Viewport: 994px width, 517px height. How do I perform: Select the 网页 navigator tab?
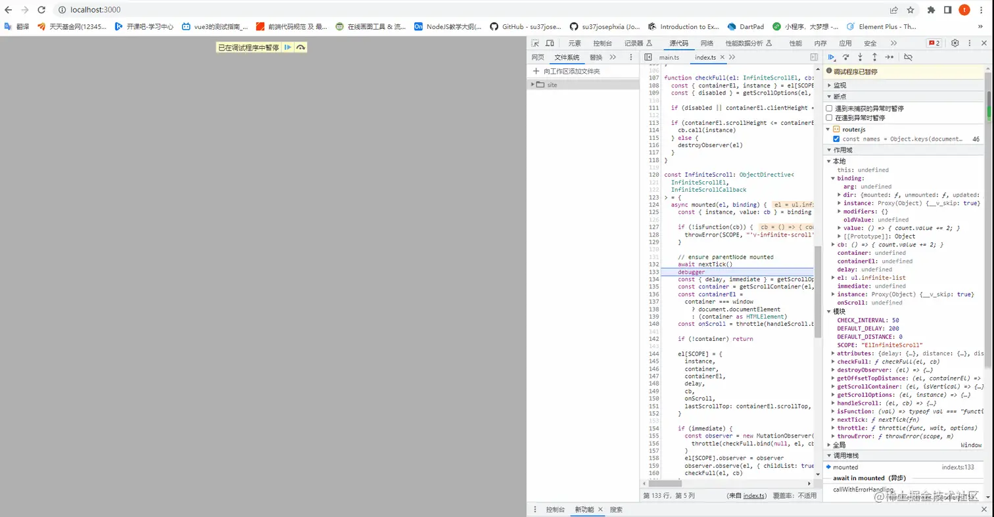pos(538,57)
